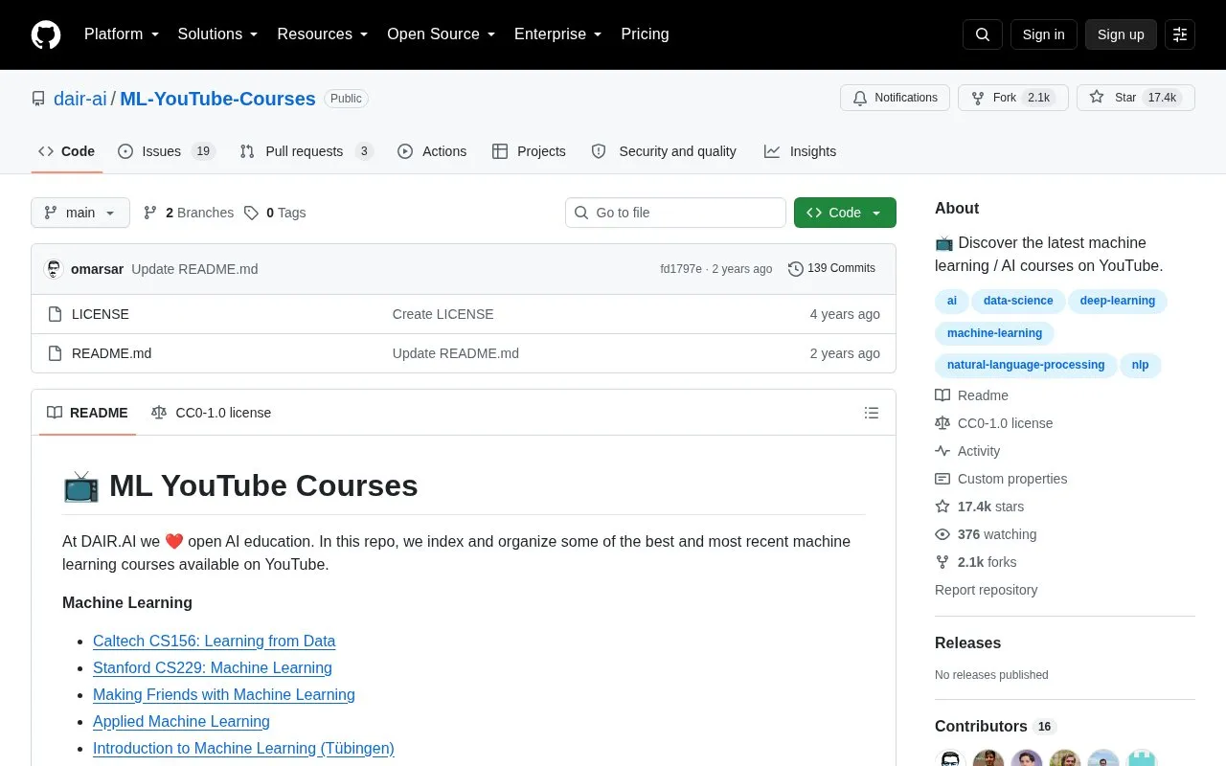This screenshot has width=1226, height=766.
Task: Open the appearance settings icon button
Action: (x=1180, y=34)
